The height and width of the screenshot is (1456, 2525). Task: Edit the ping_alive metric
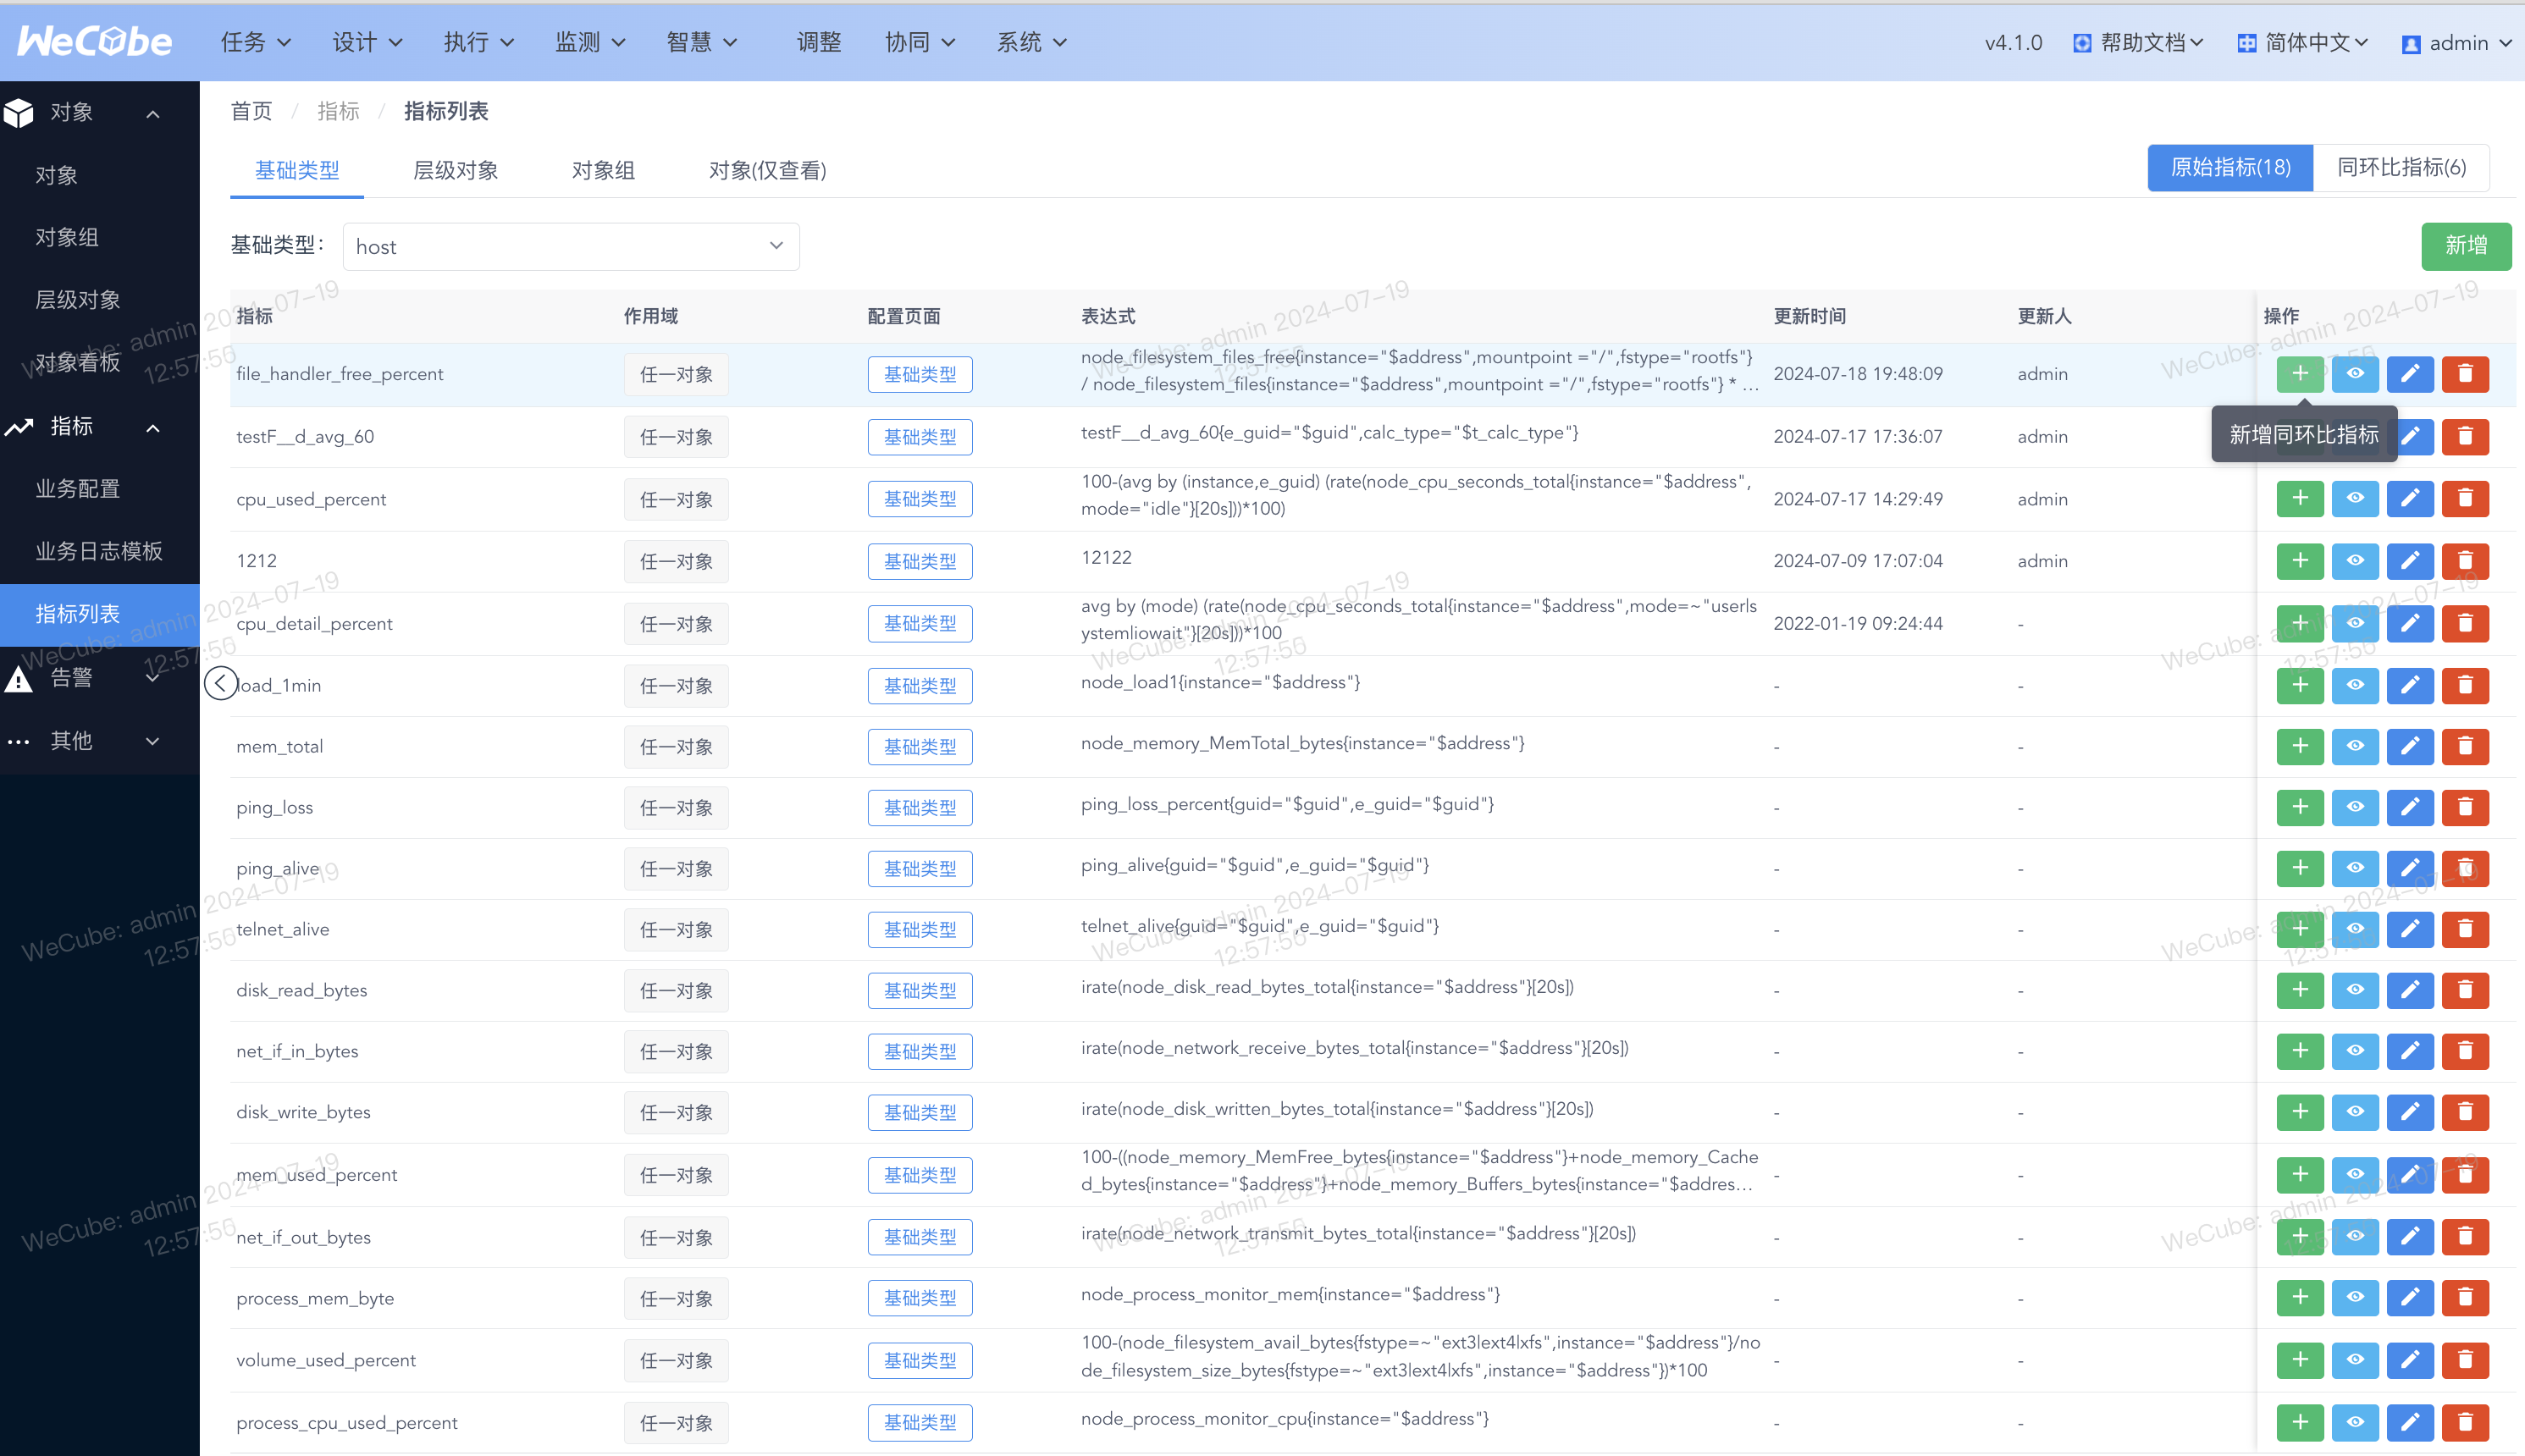click(2410, 868)
